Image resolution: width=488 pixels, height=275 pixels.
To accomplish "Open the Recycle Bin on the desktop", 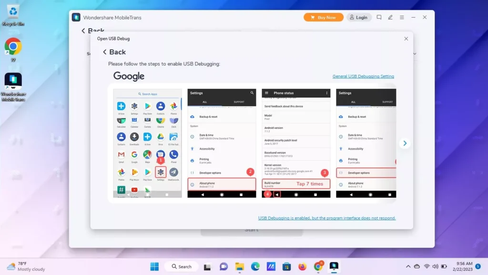I will point(13,10).
